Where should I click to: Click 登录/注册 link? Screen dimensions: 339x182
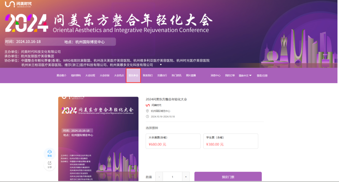click(262, 76)
